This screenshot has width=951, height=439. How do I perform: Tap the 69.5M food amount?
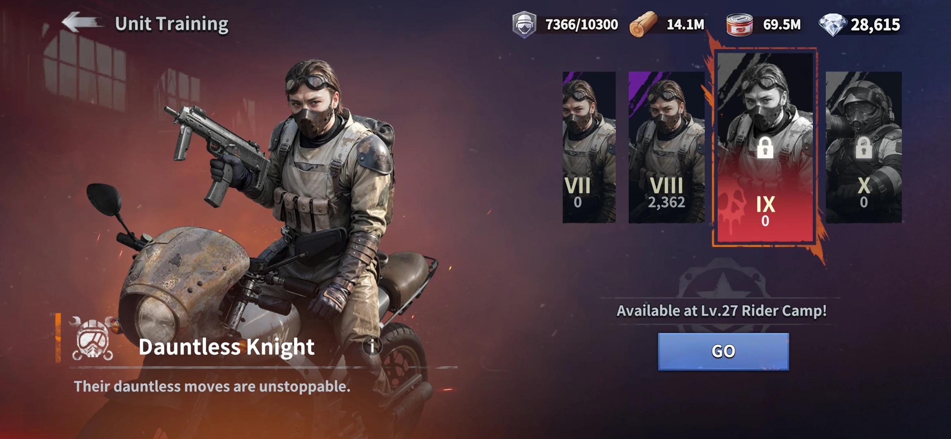(x=782, y=25)
